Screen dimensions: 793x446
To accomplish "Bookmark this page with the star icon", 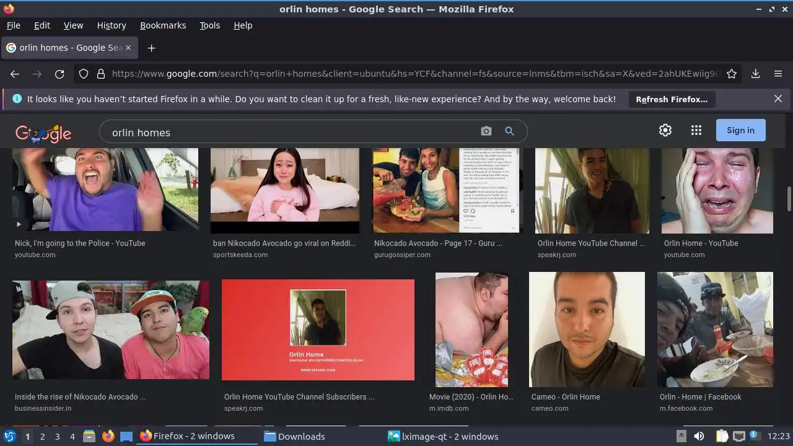I will tap(732, 74).
